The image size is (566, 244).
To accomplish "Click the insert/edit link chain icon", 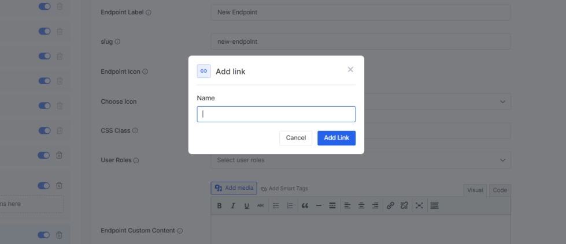I will click(390, 206).
